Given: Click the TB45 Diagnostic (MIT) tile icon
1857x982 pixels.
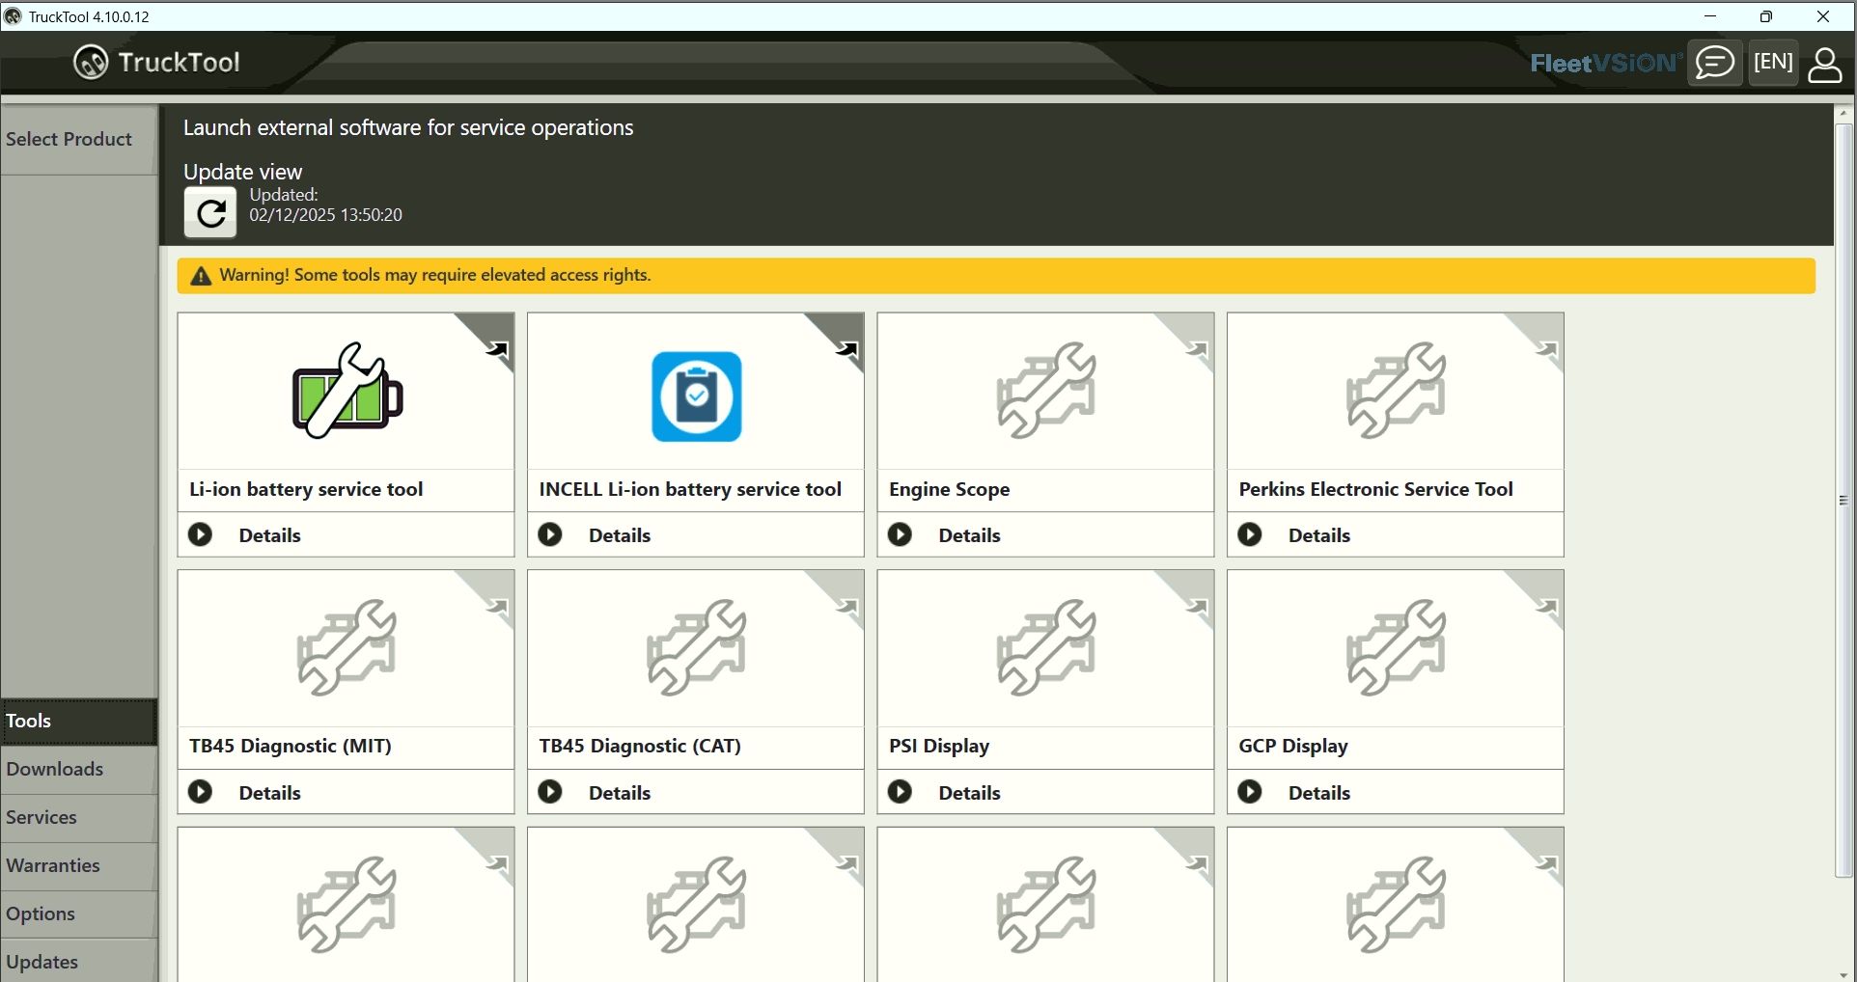Looking at the screenshot, I should pos(345,648).
